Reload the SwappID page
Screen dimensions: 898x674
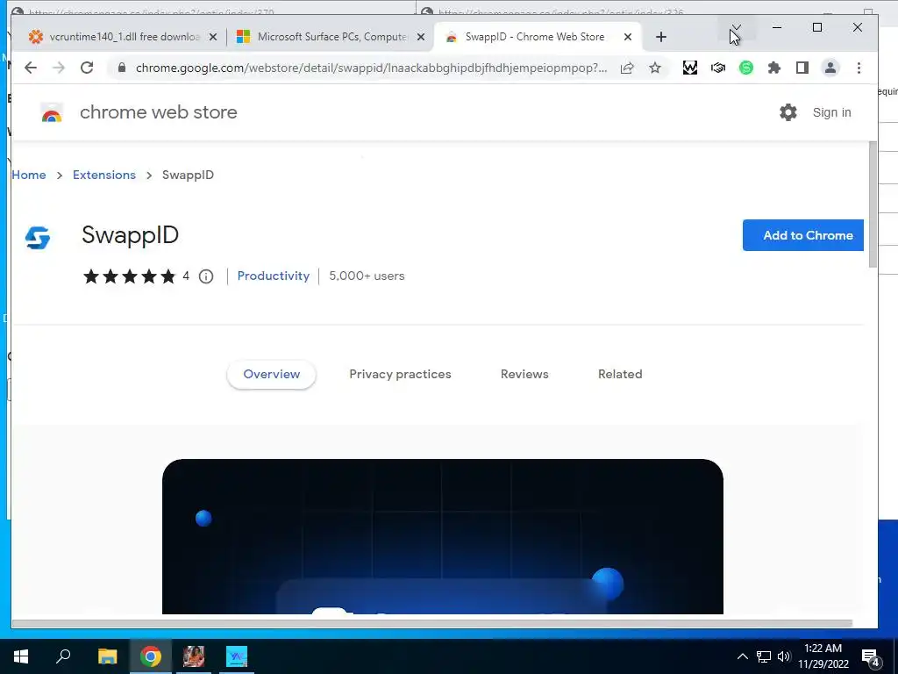[87, 68]
